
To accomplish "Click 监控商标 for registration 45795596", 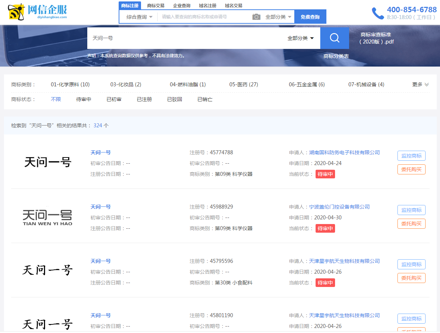I will tap(412, 264).
